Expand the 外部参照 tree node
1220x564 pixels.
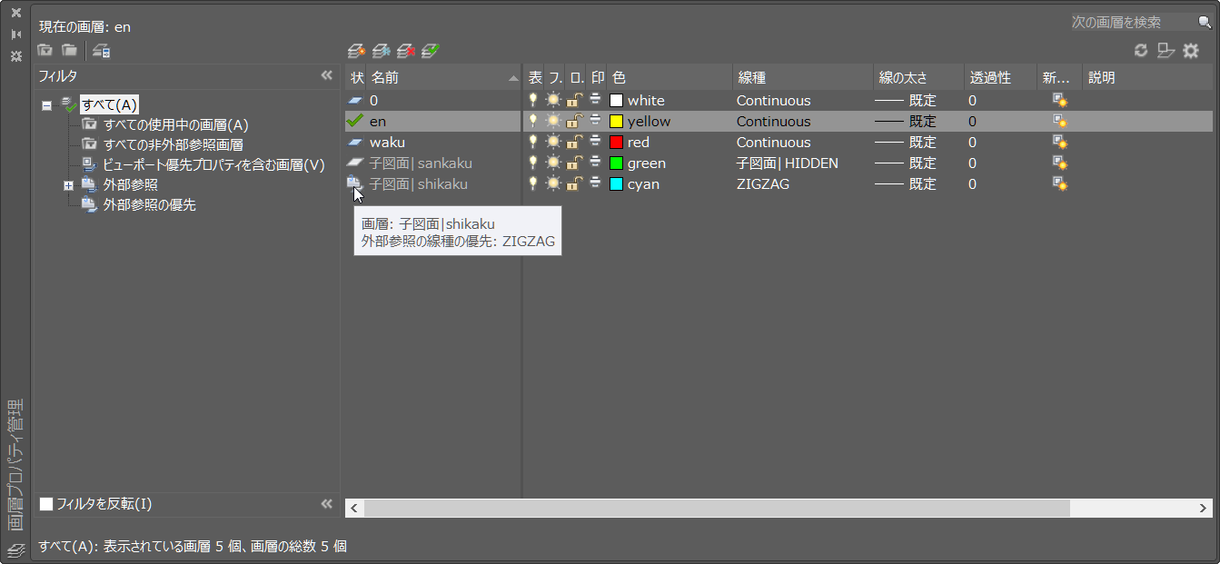pos(68,184)
